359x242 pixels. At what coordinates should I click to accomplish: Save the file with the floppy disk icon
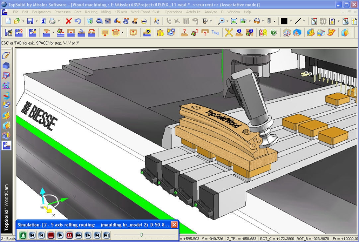click(x=30, y=21)
